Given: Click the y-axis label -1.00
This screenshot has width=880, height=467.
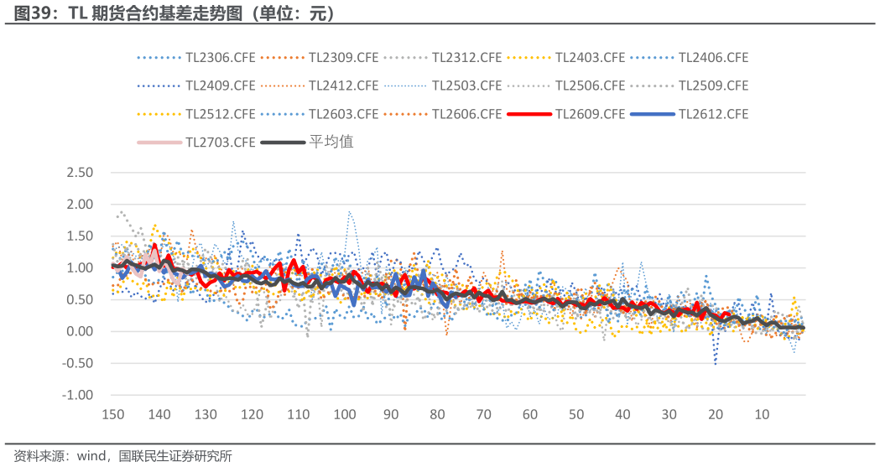Looking at the screenshot, I should [x=77, y=395].
